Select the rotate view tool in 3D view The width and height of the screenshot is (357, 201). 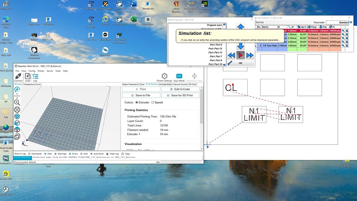[x=17, y=89]
